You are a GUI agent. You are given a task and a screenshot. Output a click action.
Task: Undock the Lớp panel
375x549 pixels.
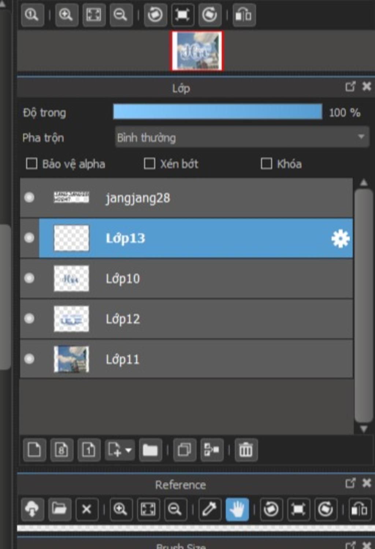pos(350,87)
